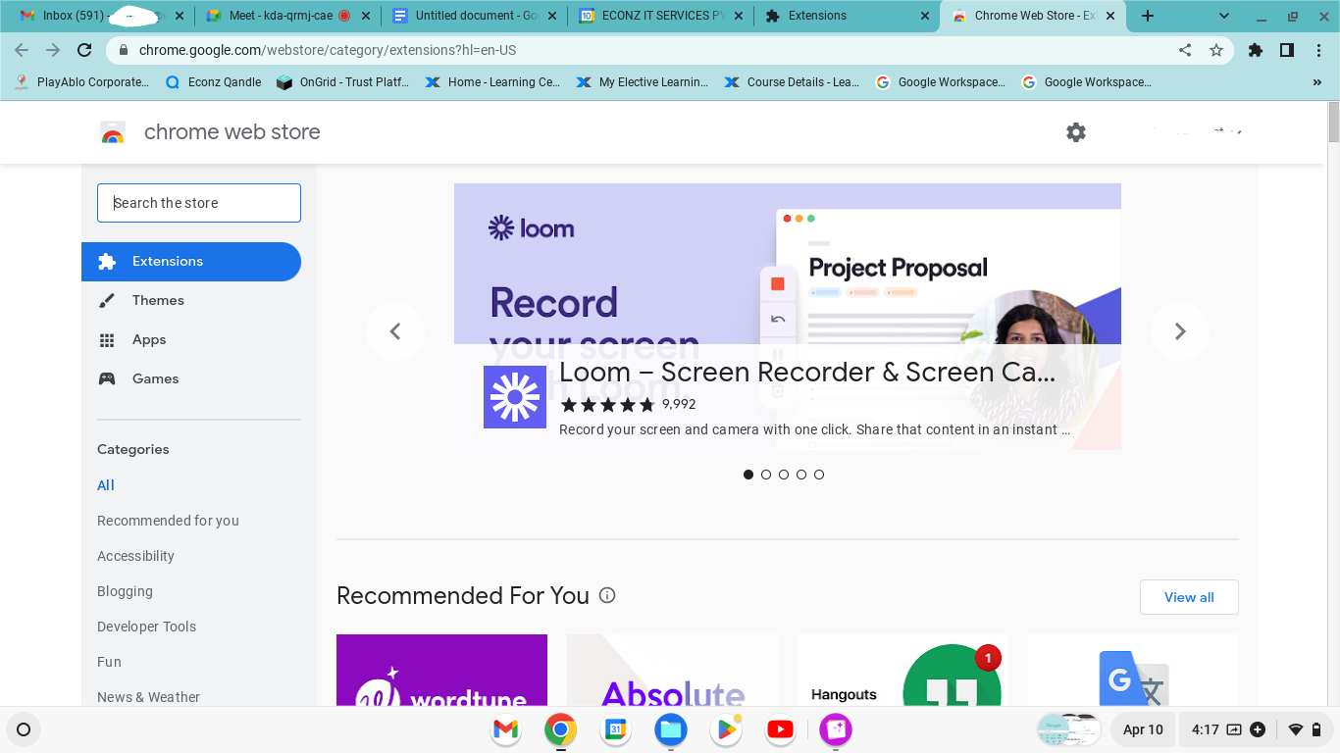Image resolution: width=1340 pixels, height=753 pixels.
Task: Select first carousel dot
Action: tap(748, 475)
